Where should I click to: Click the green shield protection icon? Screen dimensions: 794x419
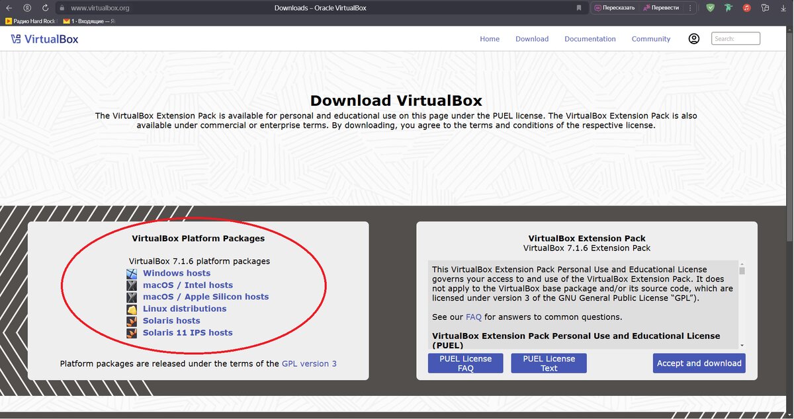(x=711, y=8)
